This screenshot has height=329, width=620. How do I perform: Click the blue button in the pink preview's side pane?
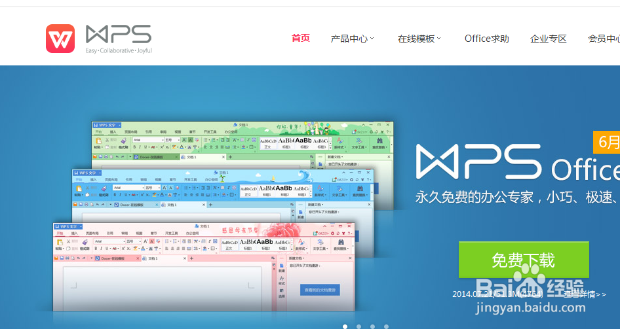(320, 290)
